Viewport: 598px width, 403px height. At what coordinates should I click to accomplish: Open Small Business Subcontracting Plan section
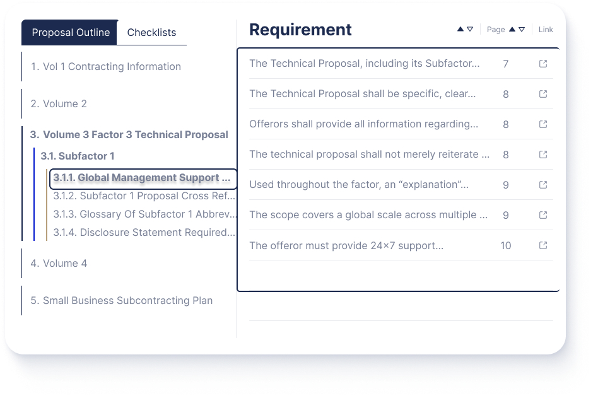(121, 301)
